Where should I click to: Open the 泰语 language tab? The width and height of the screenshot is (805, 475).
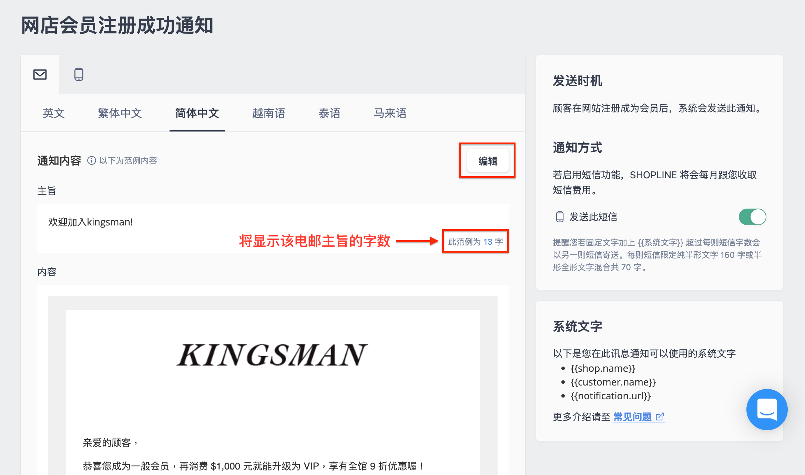pos(329,113)
